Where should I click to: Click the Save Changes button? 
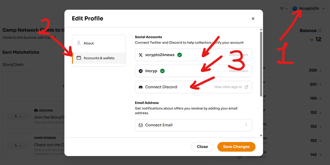click(236, 147)
